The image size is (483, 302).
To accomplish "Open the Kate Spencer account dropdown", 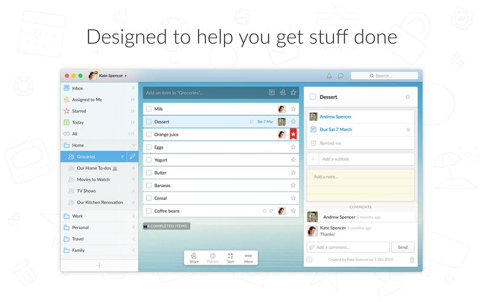I will coord(109,76).
